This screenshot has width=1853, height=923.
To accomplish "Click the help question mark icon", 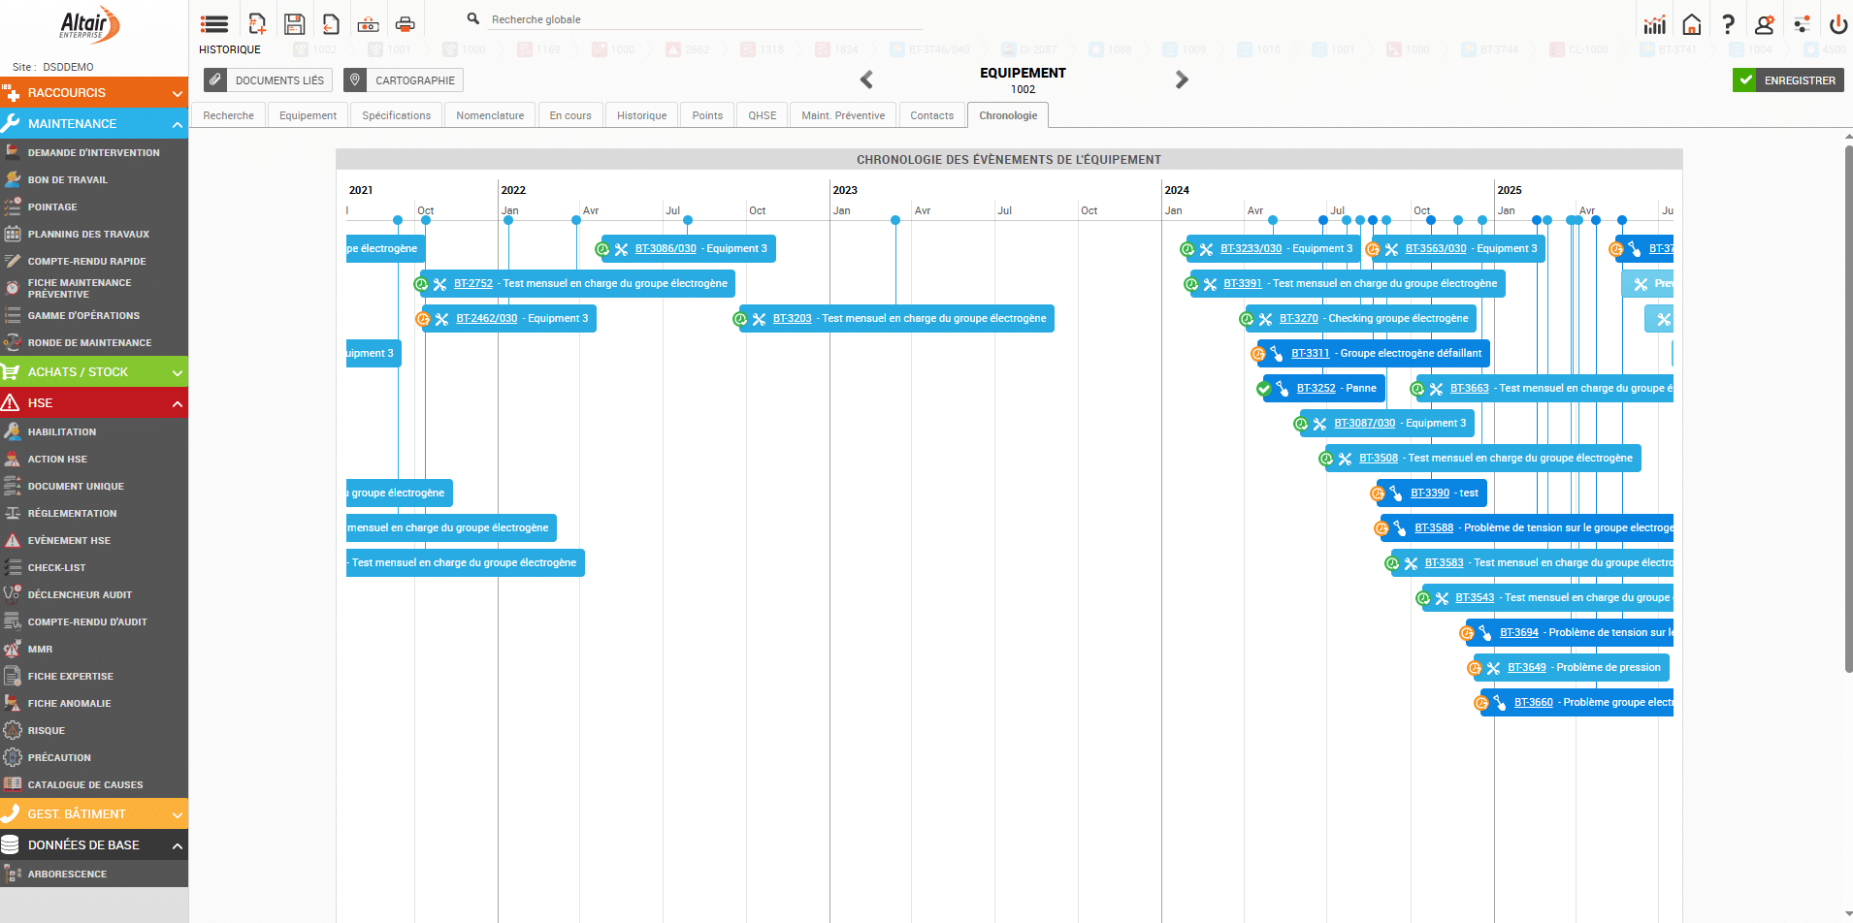I will [x=1728, y=24].
